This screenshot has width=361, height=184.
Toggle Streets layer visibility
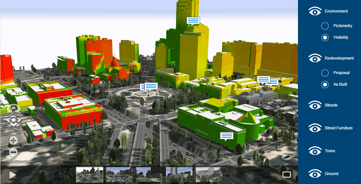coord(315,106)
